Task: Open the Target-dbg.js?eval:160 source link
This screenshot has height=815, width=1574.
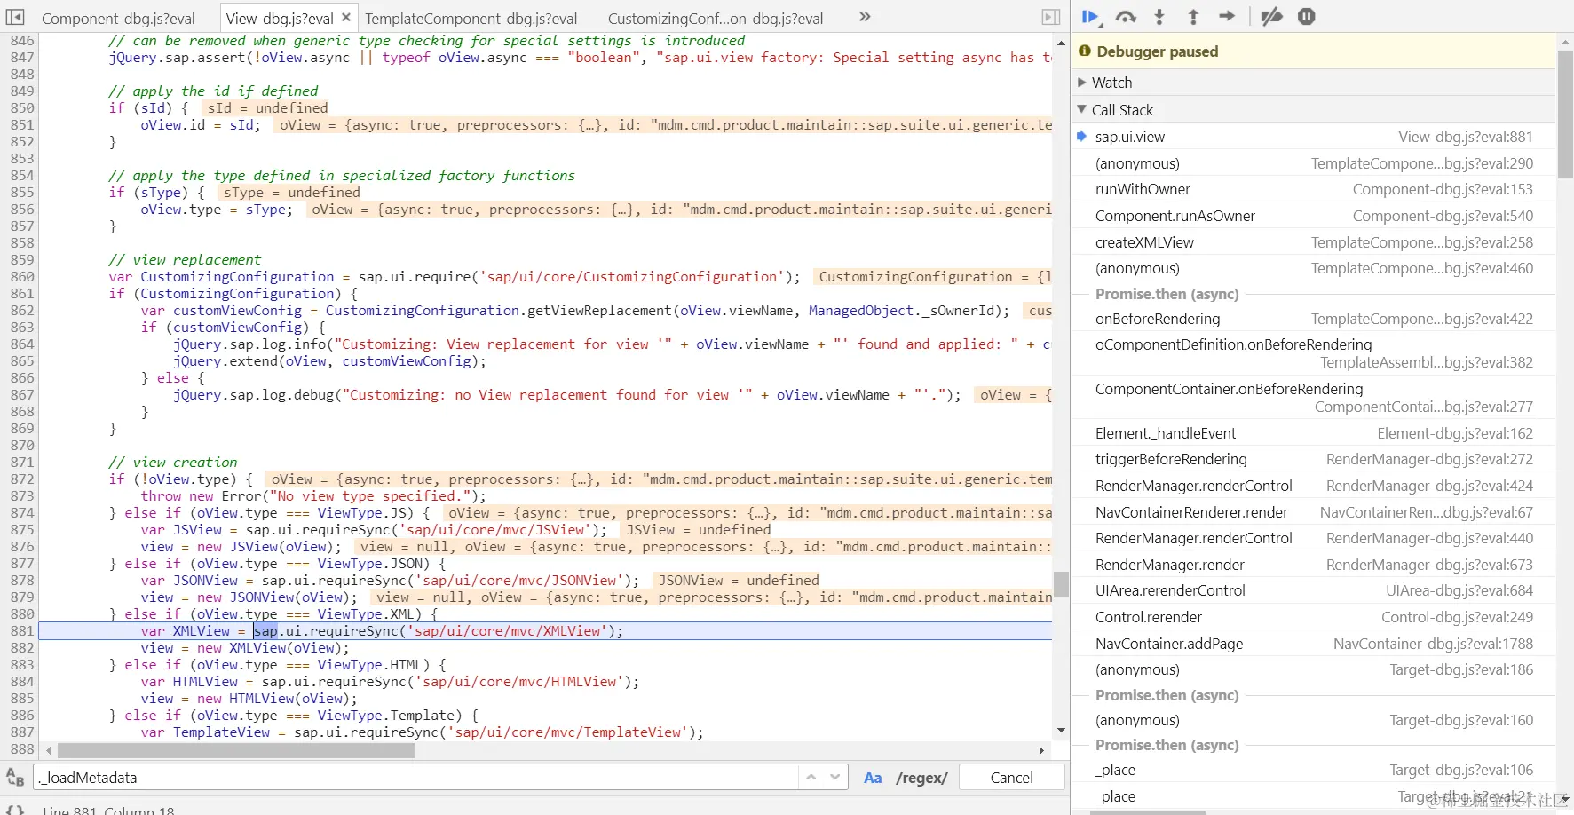Action: point(1461,720)
